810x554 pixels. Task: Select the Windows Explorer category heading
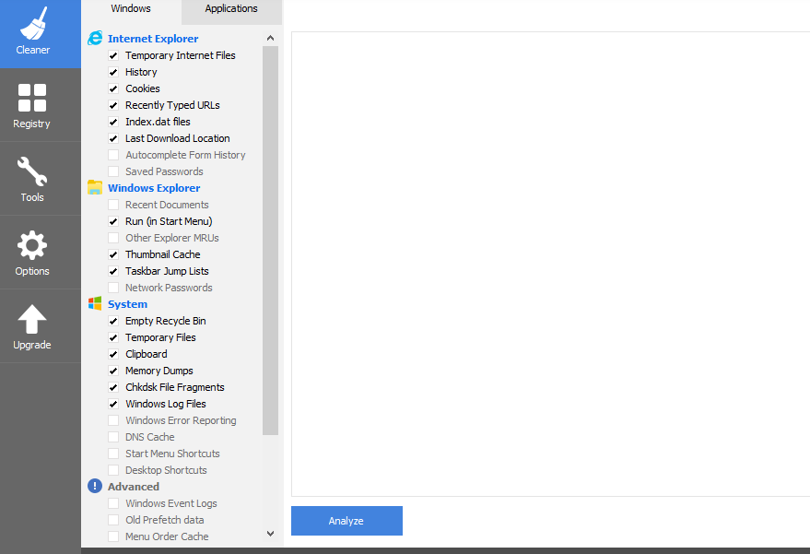(154, 188)
